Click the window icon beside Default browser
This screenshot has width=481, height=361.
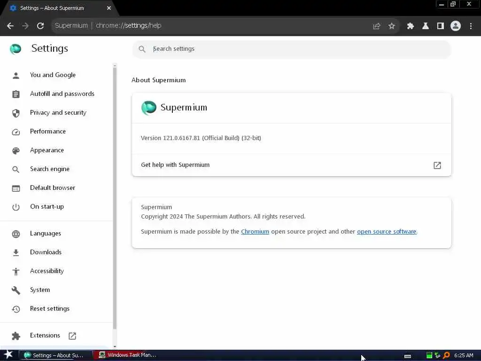(16, 188)
